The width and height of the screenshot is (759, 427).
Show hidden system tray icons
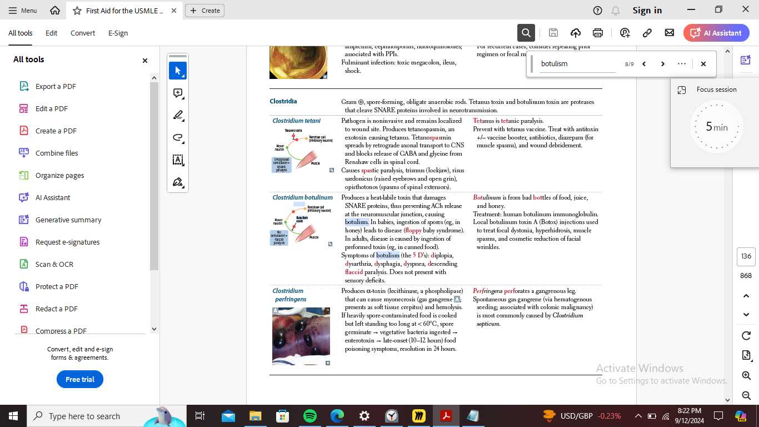pos(638,416)
